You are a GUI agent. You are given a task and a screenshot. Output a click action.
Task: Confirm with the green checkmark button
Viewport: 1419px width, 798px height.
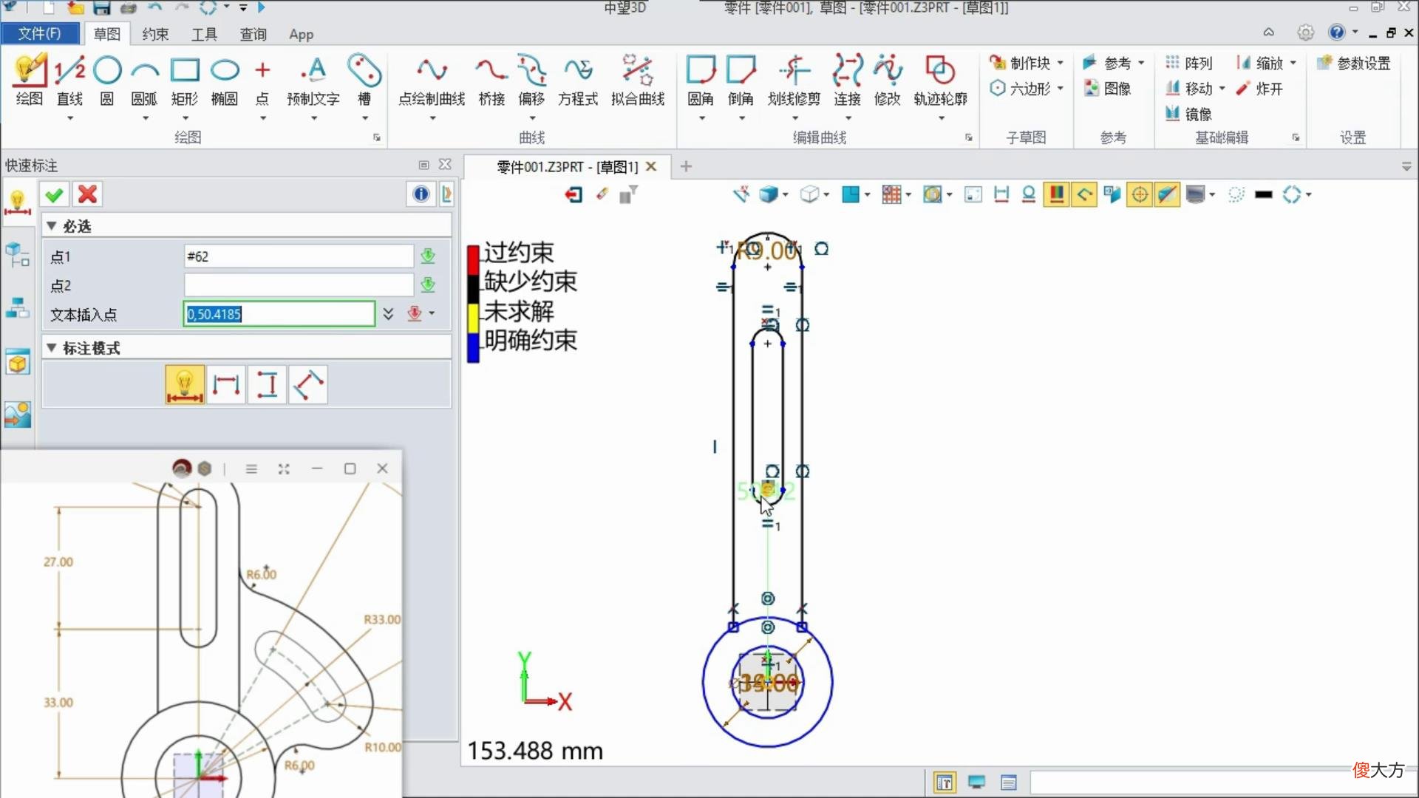tap(54, 194)
